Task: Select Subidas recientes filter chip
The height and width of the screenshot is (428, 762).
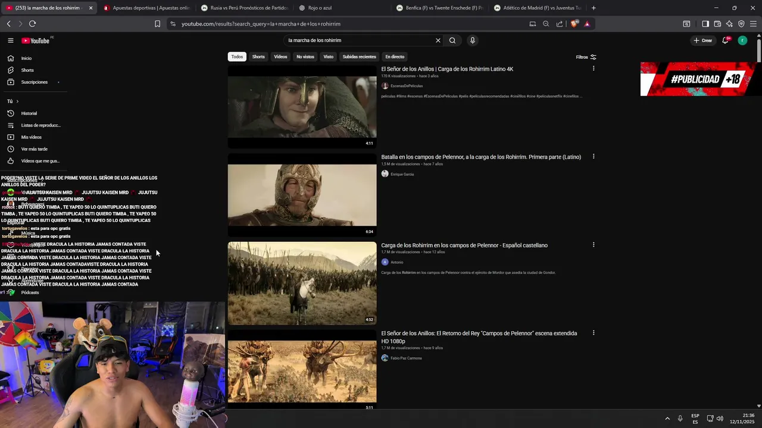Action: (360, 57)
